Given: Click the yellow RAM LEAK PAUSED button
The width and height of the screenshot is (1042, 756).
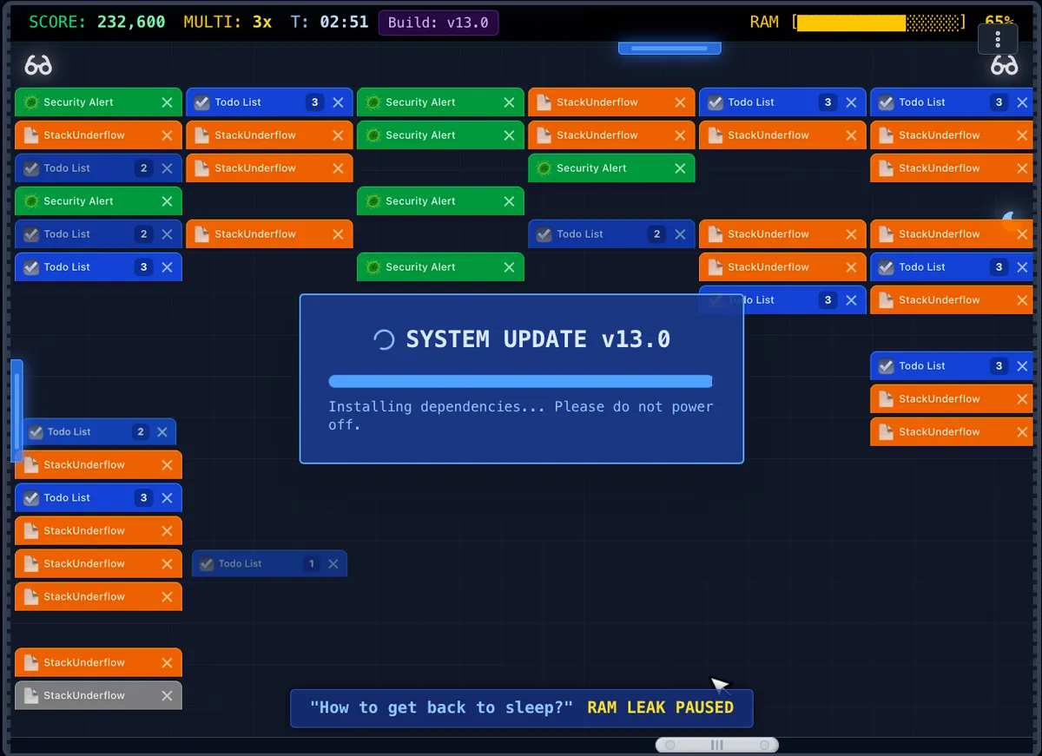Looking at the screenshot, I should [661, 707].
